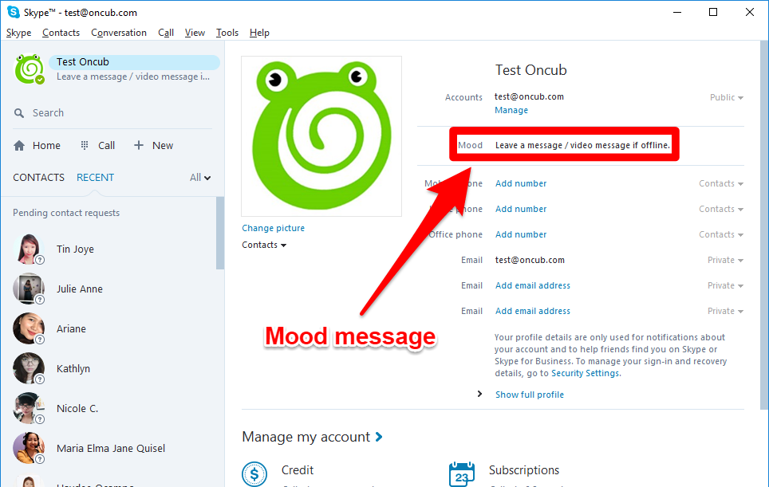This screenshot has height=487, width=769.
Task: Open the Conversation menu
Action: pos(118,33)
